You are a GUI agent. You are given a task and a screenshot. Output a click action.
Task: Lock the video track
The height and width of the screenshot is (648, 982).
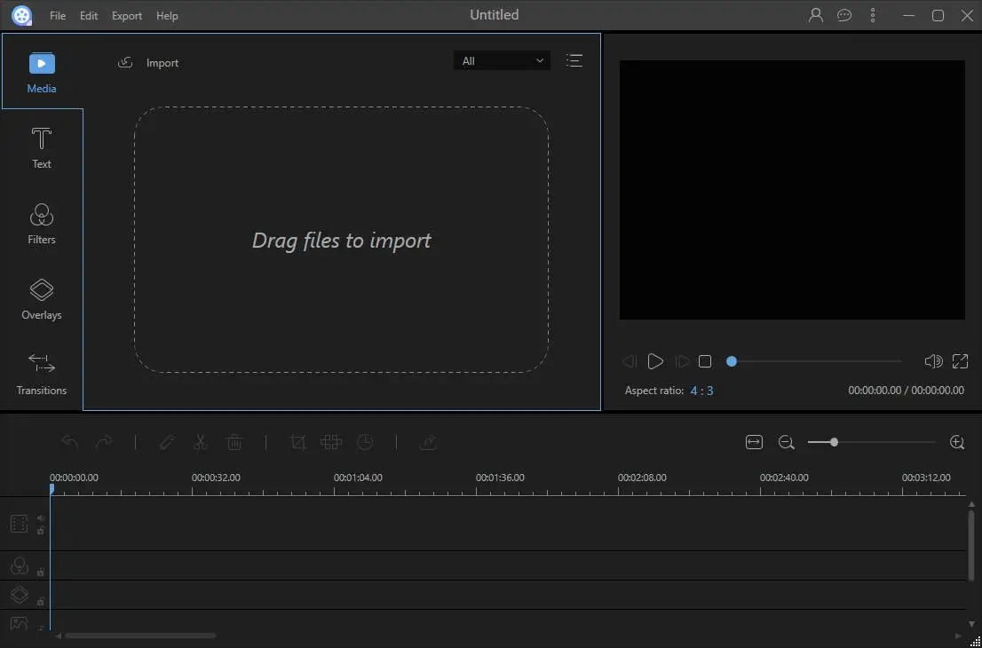click(x=41, y=531)
